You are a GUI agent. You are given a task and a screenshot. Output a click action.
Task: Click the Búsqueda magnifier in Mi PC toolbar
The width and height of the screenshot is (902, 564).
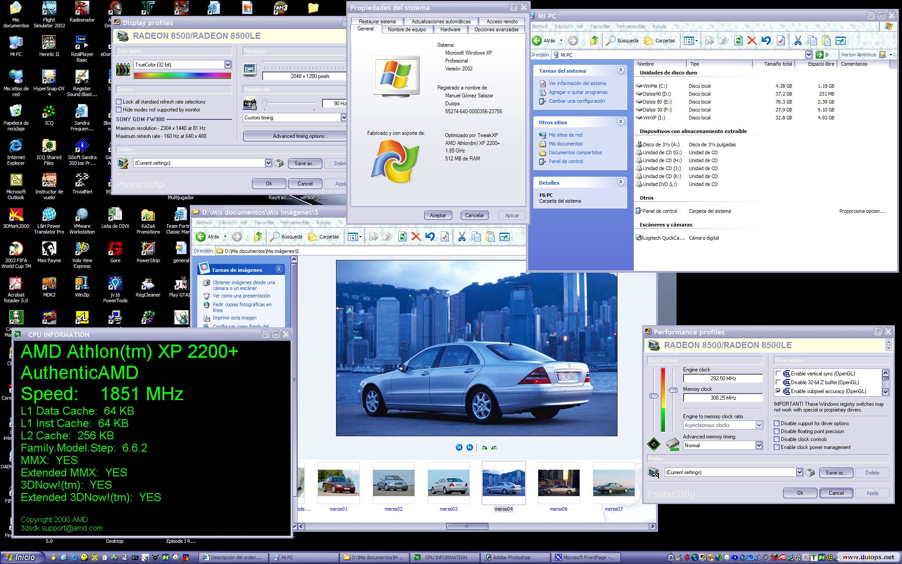(611, 41)
